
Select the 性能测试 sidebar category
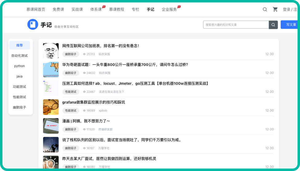click(x=19, y=97)
